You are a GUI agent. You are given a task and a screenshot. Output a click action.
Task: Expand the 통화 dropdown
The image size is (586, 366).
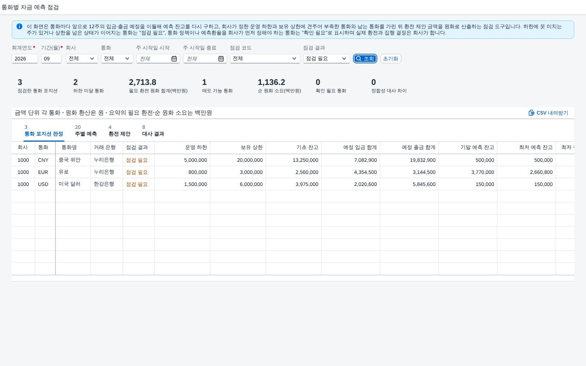tap(117, 59)
